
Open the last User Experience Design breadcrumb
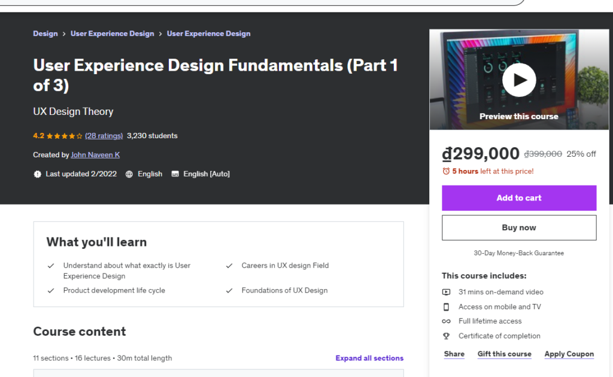(x=208, y=34)
